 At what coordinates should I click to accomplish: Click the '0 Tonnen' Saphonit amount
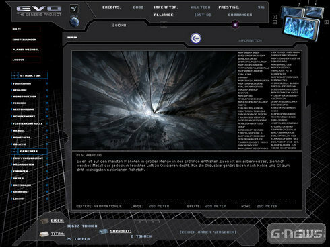pyautogui.click(x=141, y=236)
